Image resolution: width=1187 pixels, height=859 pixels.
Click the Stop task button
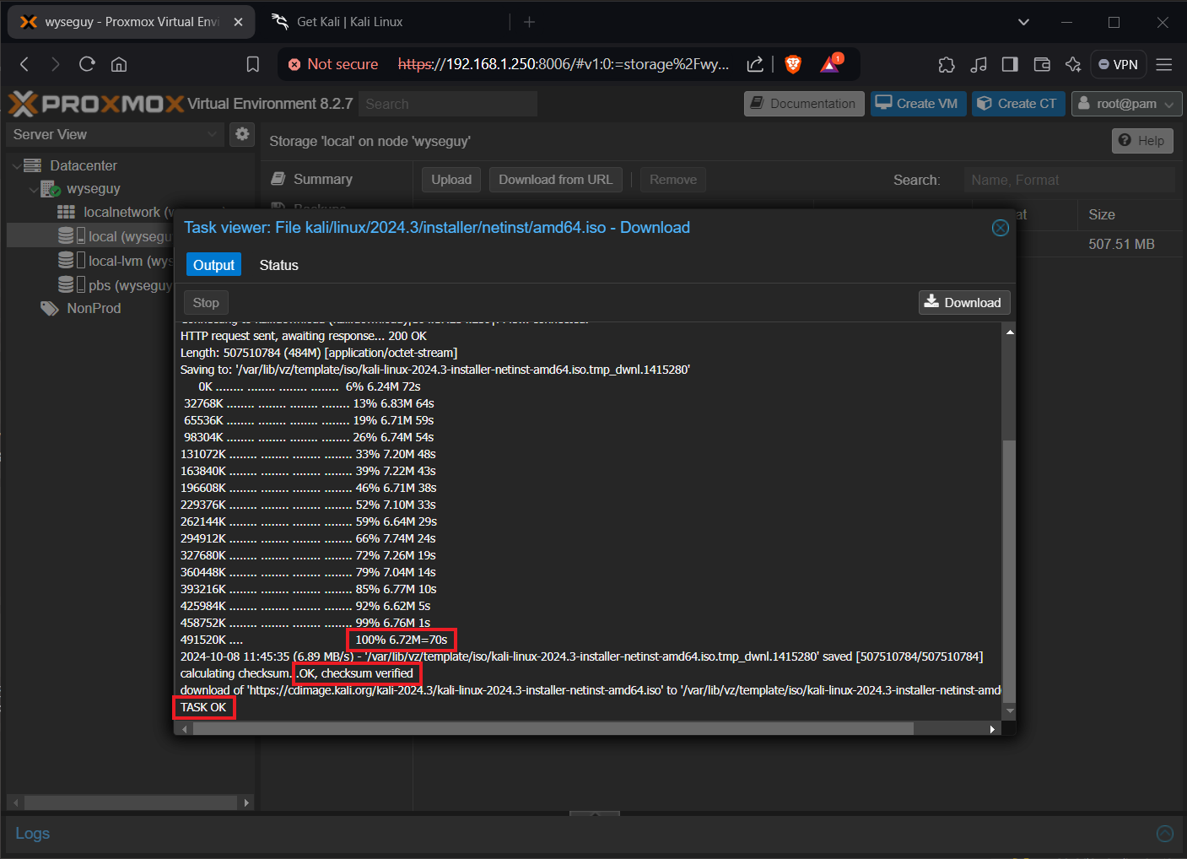coord(206,303)
